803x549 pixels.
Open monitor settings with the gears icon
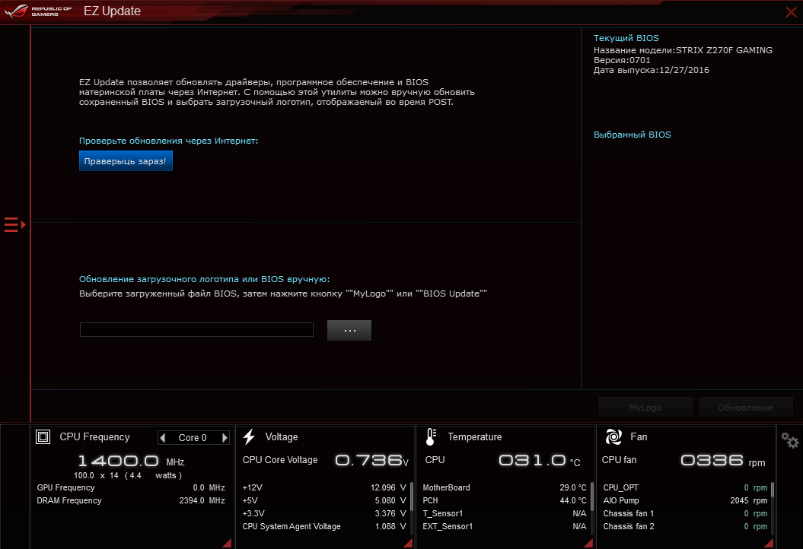(790, 440)
